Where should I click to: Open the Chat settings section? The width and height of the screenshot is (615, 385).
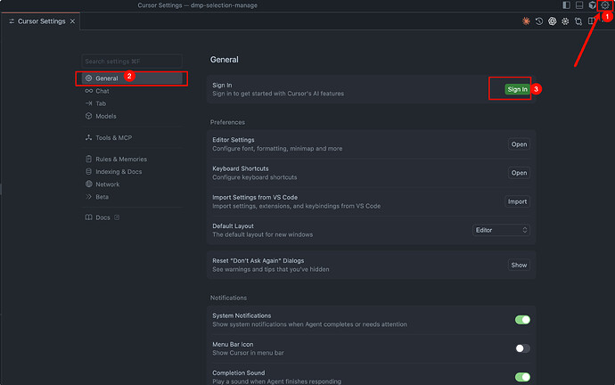tap(132, 91)
